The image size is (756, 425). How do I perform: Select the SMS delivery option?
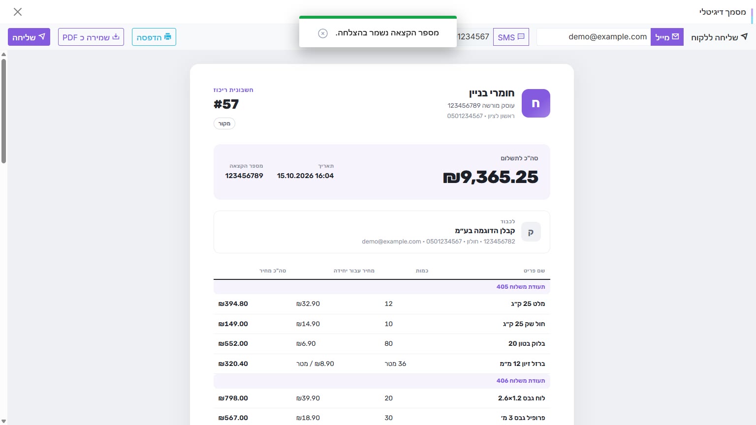coord(511,37)
